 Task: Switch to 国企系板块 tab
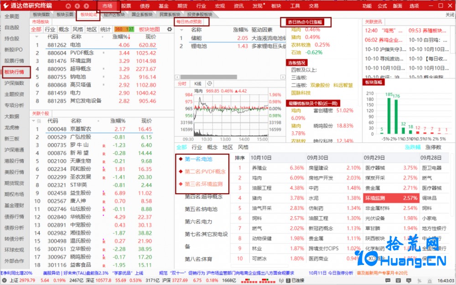[142, 15]
